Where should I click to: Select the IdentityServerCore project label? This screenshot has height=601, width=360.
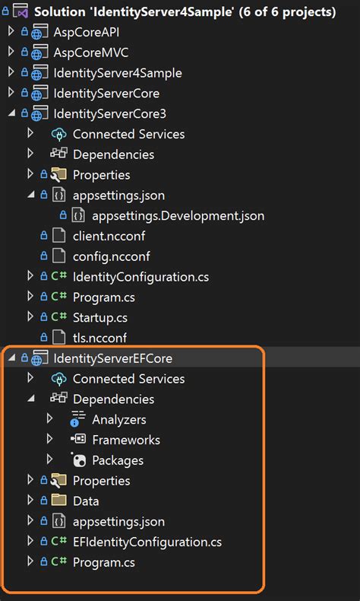tap(106, 93)
